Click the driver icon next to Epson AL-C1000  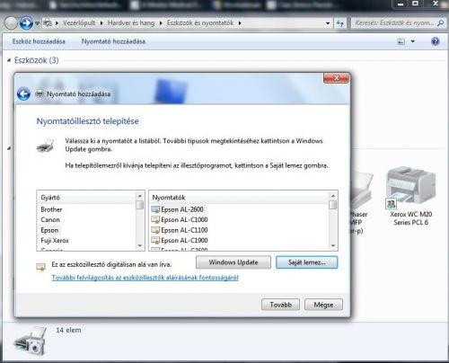[155, 220]
